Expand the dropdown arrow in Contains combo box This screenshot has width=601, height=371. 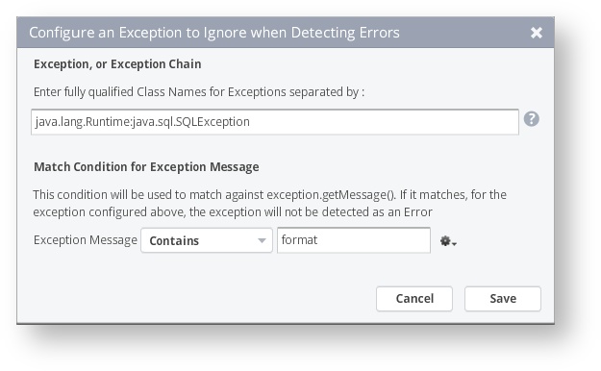click(x=262, y=240)
